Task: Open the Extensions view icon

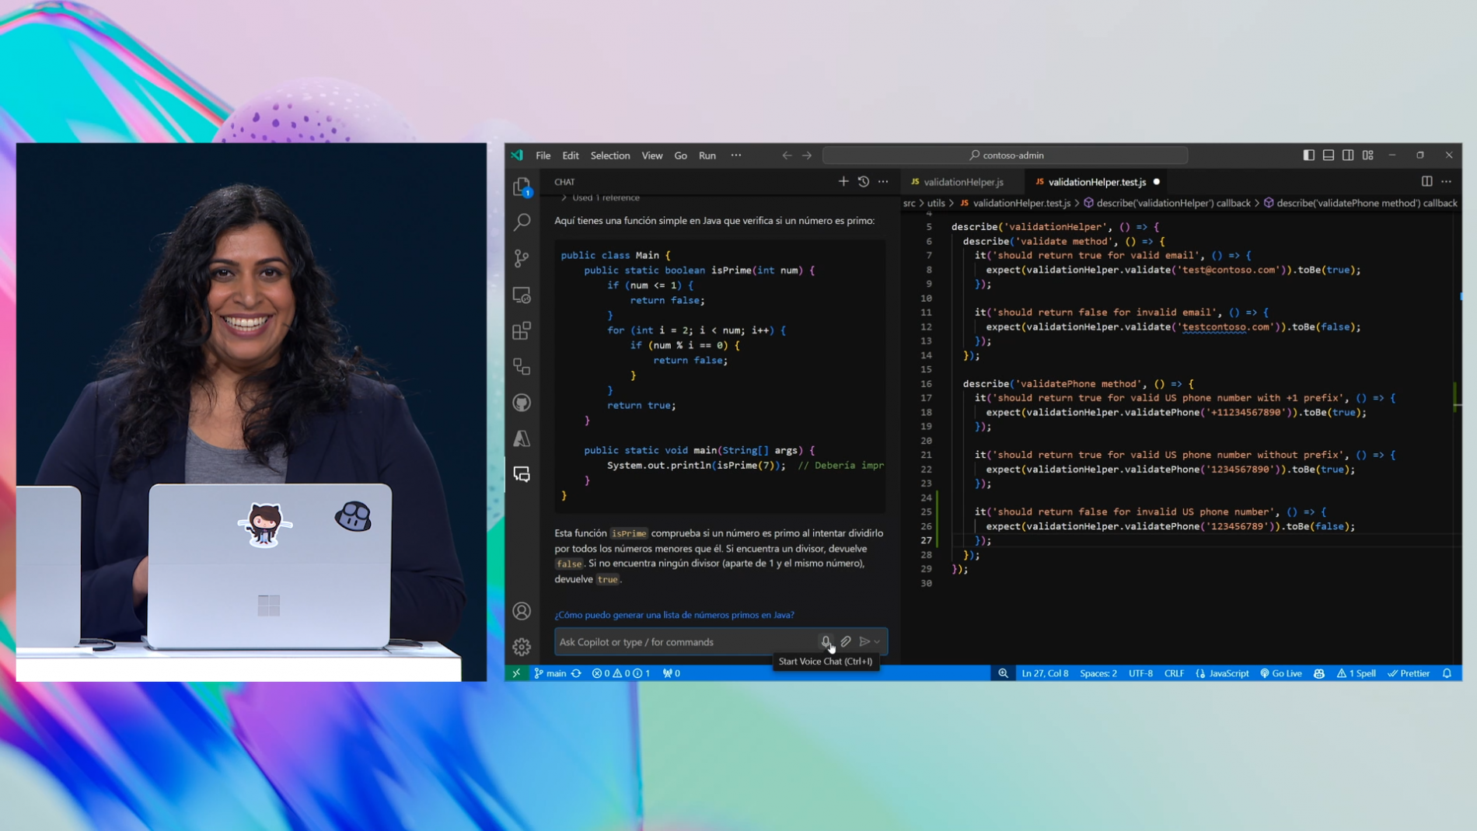Action: 522,331
